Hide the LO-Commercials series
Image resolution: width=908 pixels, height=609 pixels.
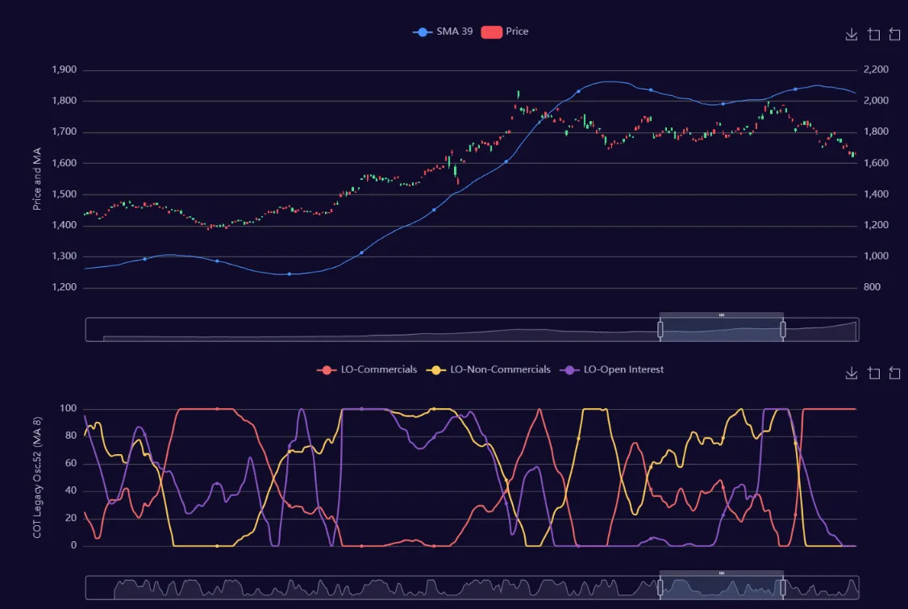(367, 369)
